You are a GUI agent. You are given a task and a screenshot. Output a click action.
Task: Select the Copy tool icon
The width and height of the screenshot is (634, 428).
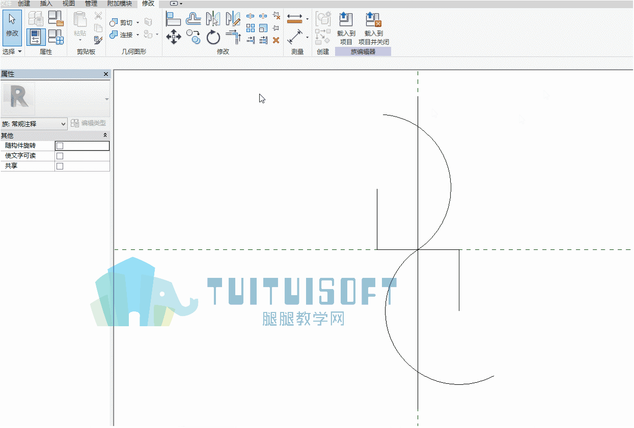point(194,37)
